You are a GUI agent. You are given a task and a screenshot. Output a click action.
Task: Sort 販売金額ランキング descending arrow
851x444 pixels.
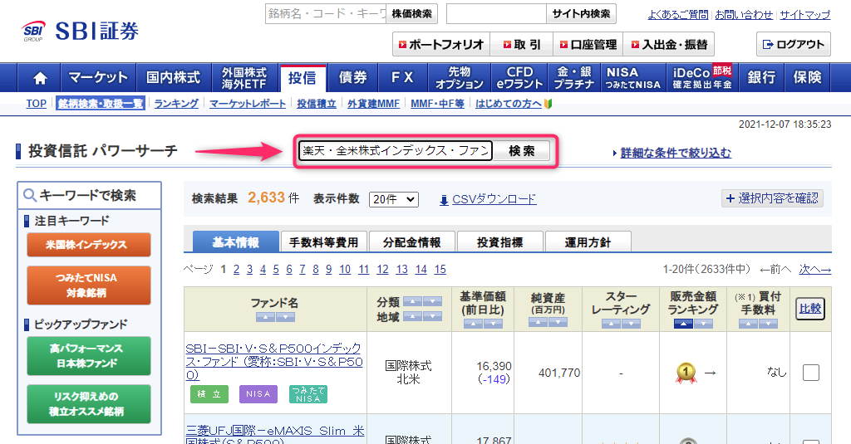703,324
